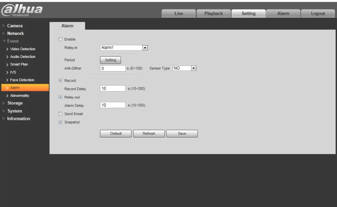Expand the Camera menu section
337x207 pixels.
pos(14,26)
